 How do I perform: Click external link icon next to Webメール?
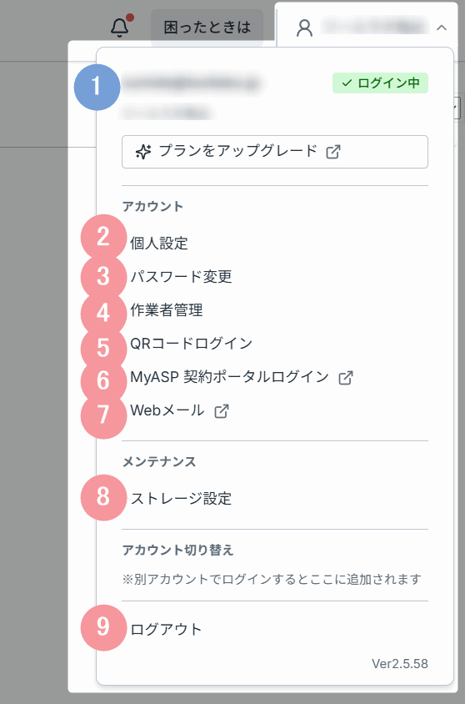222,411
